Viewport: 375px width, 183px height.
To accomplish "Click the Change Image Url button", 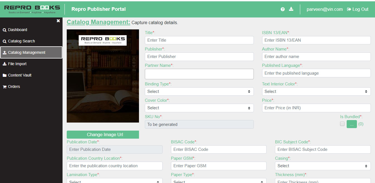I will tap(103, 134).
